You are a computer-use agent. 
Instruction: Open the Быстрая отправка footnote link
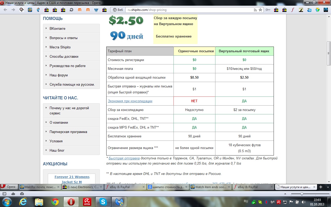[124, 158]
